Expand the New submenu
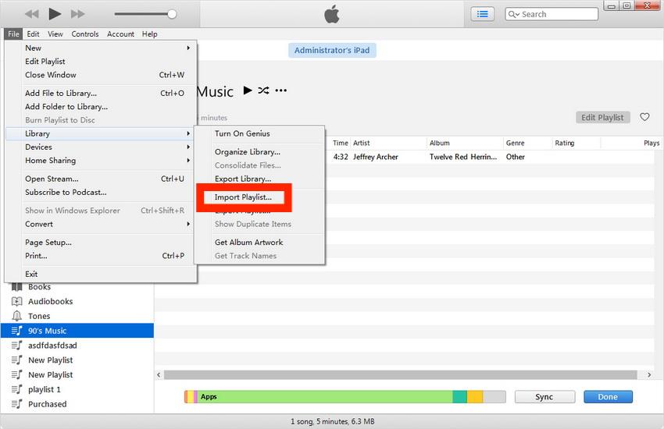Image resolution: width=664 pixels, height=429 pixels. (x=101, y=48)
